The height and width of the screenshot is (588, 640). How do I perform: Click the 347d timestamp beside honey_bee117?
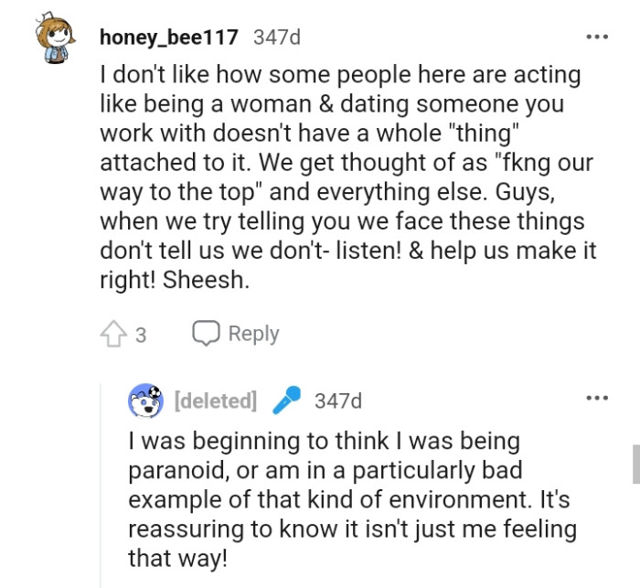click(x=276, y=37)
